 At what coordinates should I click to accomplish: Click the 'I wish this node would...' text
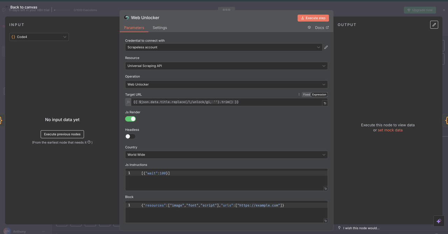pos(361,228)
